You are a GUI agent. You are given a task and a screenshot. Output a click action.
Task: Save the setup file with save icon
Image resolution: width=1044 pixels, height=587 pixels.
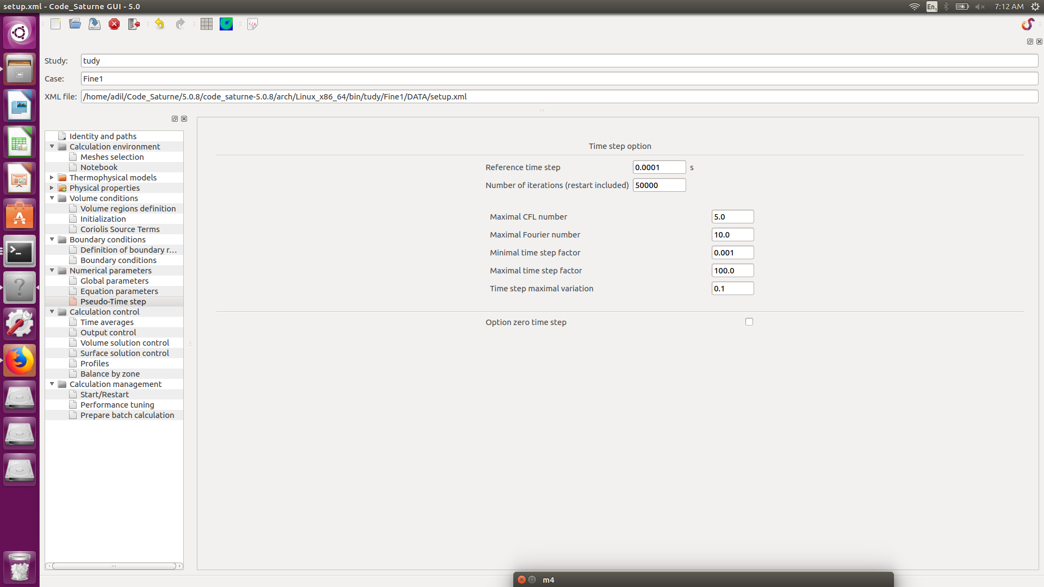click(x=95, y=24)
